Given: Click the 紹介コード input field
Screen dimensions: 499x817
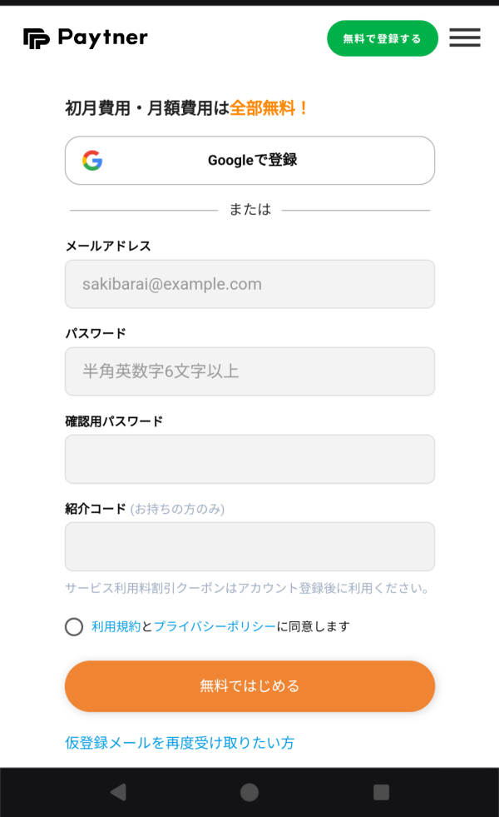Looking at the screenshot, I should coord(249,546).
